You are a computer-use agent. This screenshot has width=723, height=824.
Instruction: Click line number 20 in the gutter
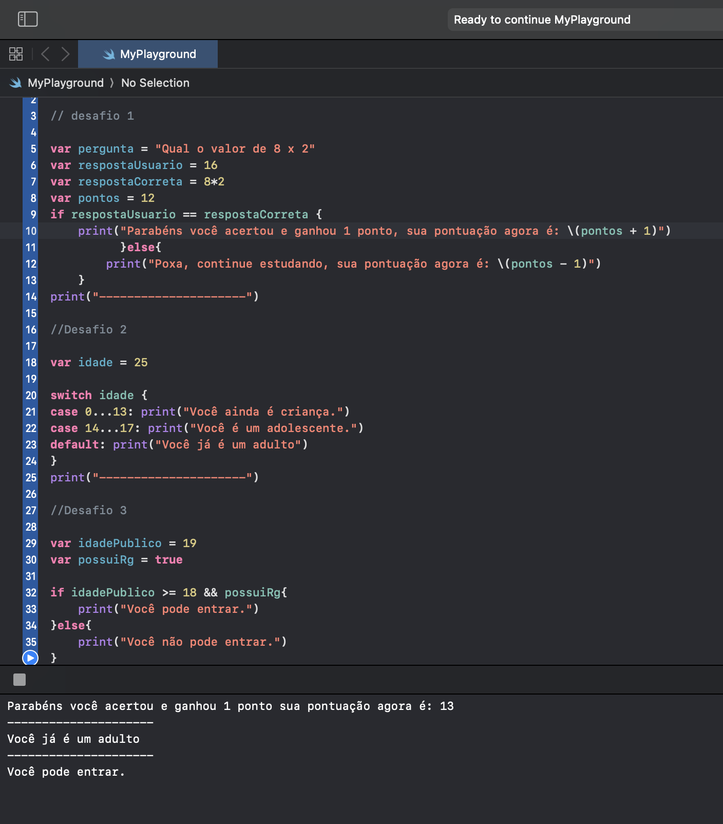click(x=31, y=396)
